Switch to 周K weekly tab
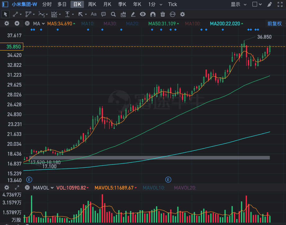The width and height of the screenshot is (286, 225). pos(92,4)
